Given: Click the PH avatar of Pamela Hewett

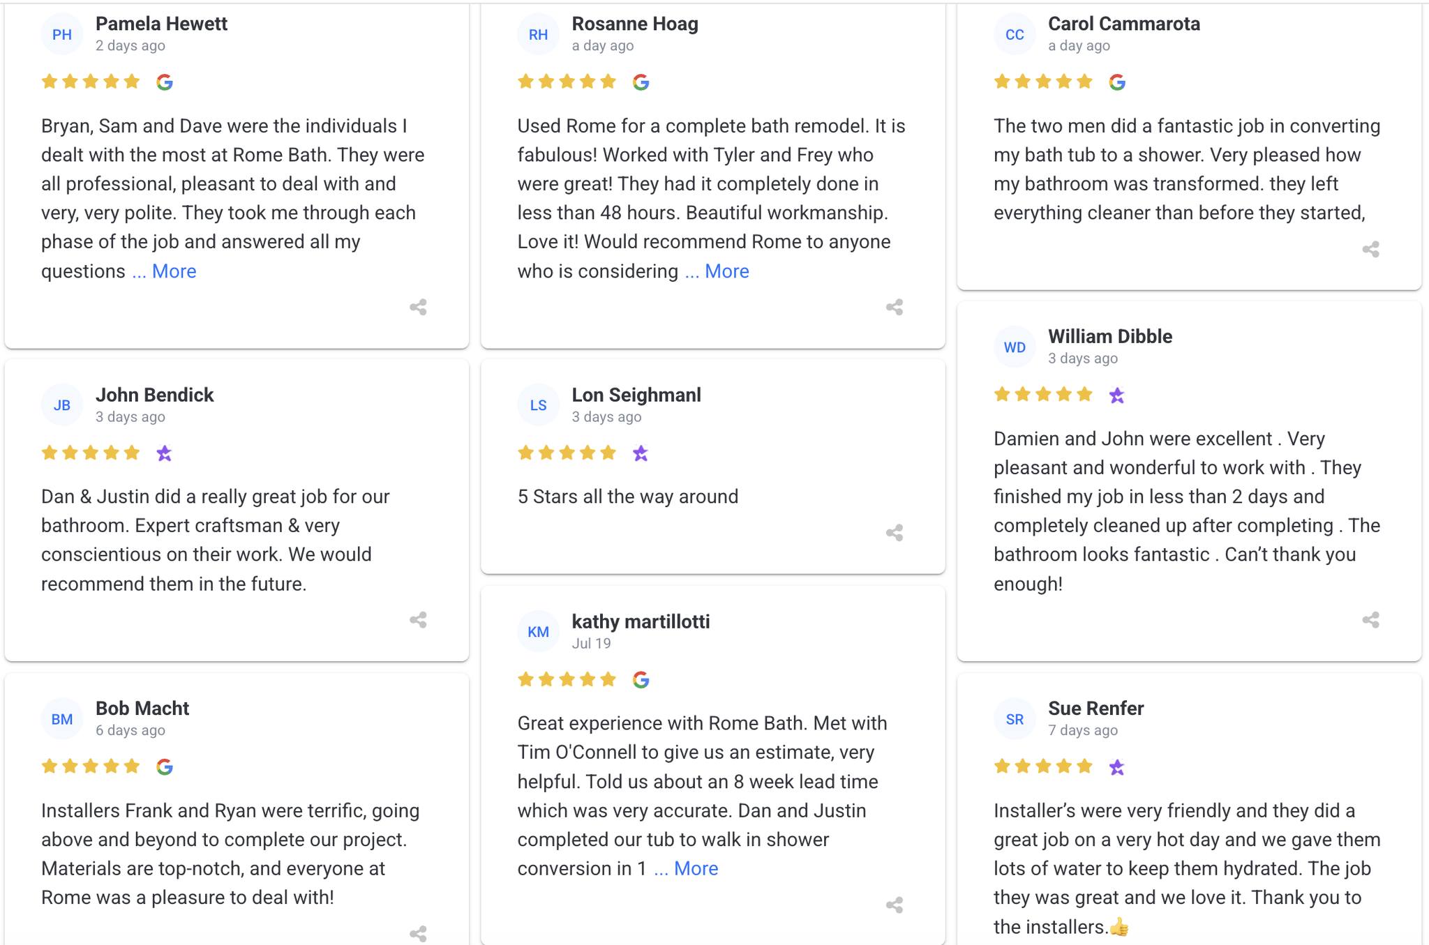Looking at the screenshot, I should (62, 34).
